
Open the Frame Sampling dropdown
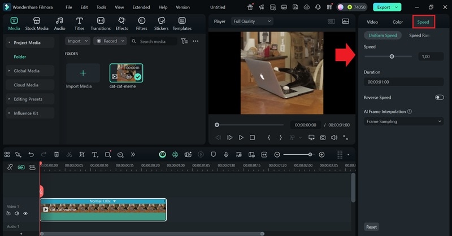403,121
